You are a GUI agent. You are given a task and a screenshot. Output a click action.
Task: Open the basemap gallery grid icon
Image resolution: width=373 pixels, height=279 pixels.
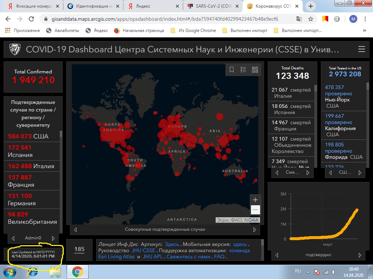(255, 69)
